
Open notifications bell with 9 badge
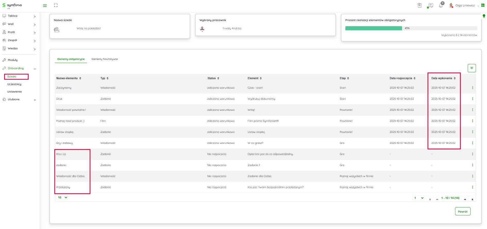coord(441,5)
